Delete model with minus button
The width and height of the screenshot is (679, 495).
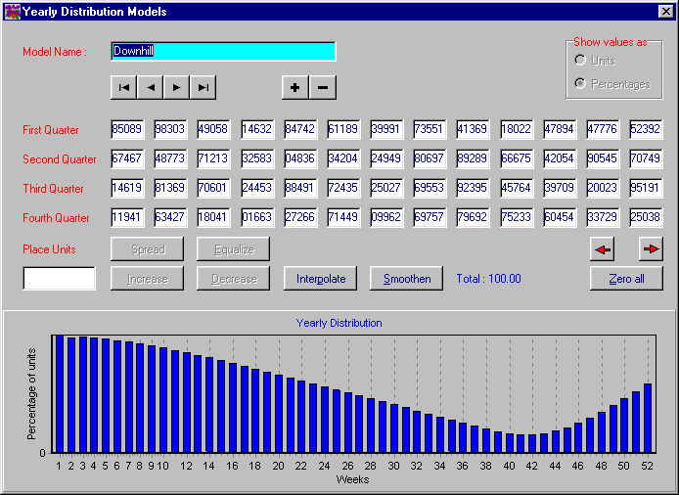click(x=323, y=87)
